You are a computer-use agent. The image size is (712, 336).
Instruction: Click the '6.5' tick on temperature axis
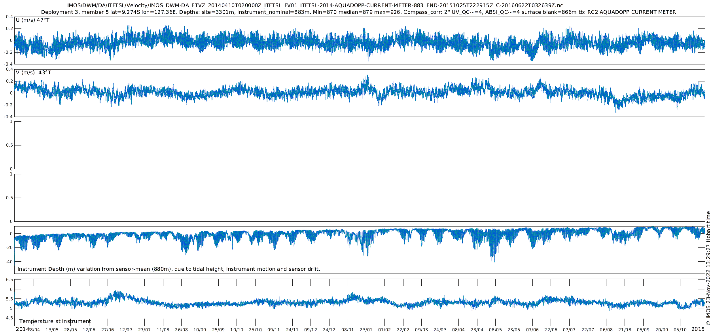pos(9,280)
